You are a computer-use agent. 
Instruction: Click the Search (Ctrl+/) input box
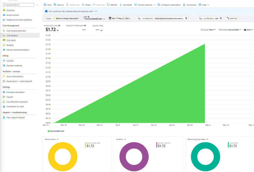click(19, 5)
